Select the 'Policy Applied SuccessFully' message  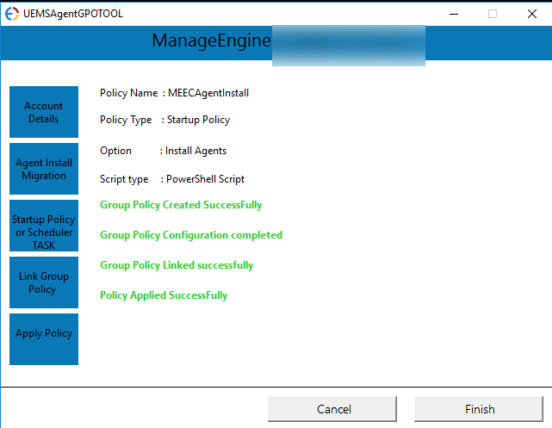click(x=164, y=295)
